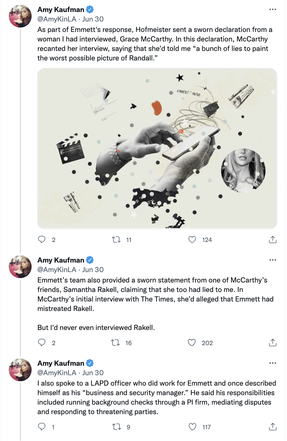
Task: Open the collage image in first tweet
Action: point(157,148)
